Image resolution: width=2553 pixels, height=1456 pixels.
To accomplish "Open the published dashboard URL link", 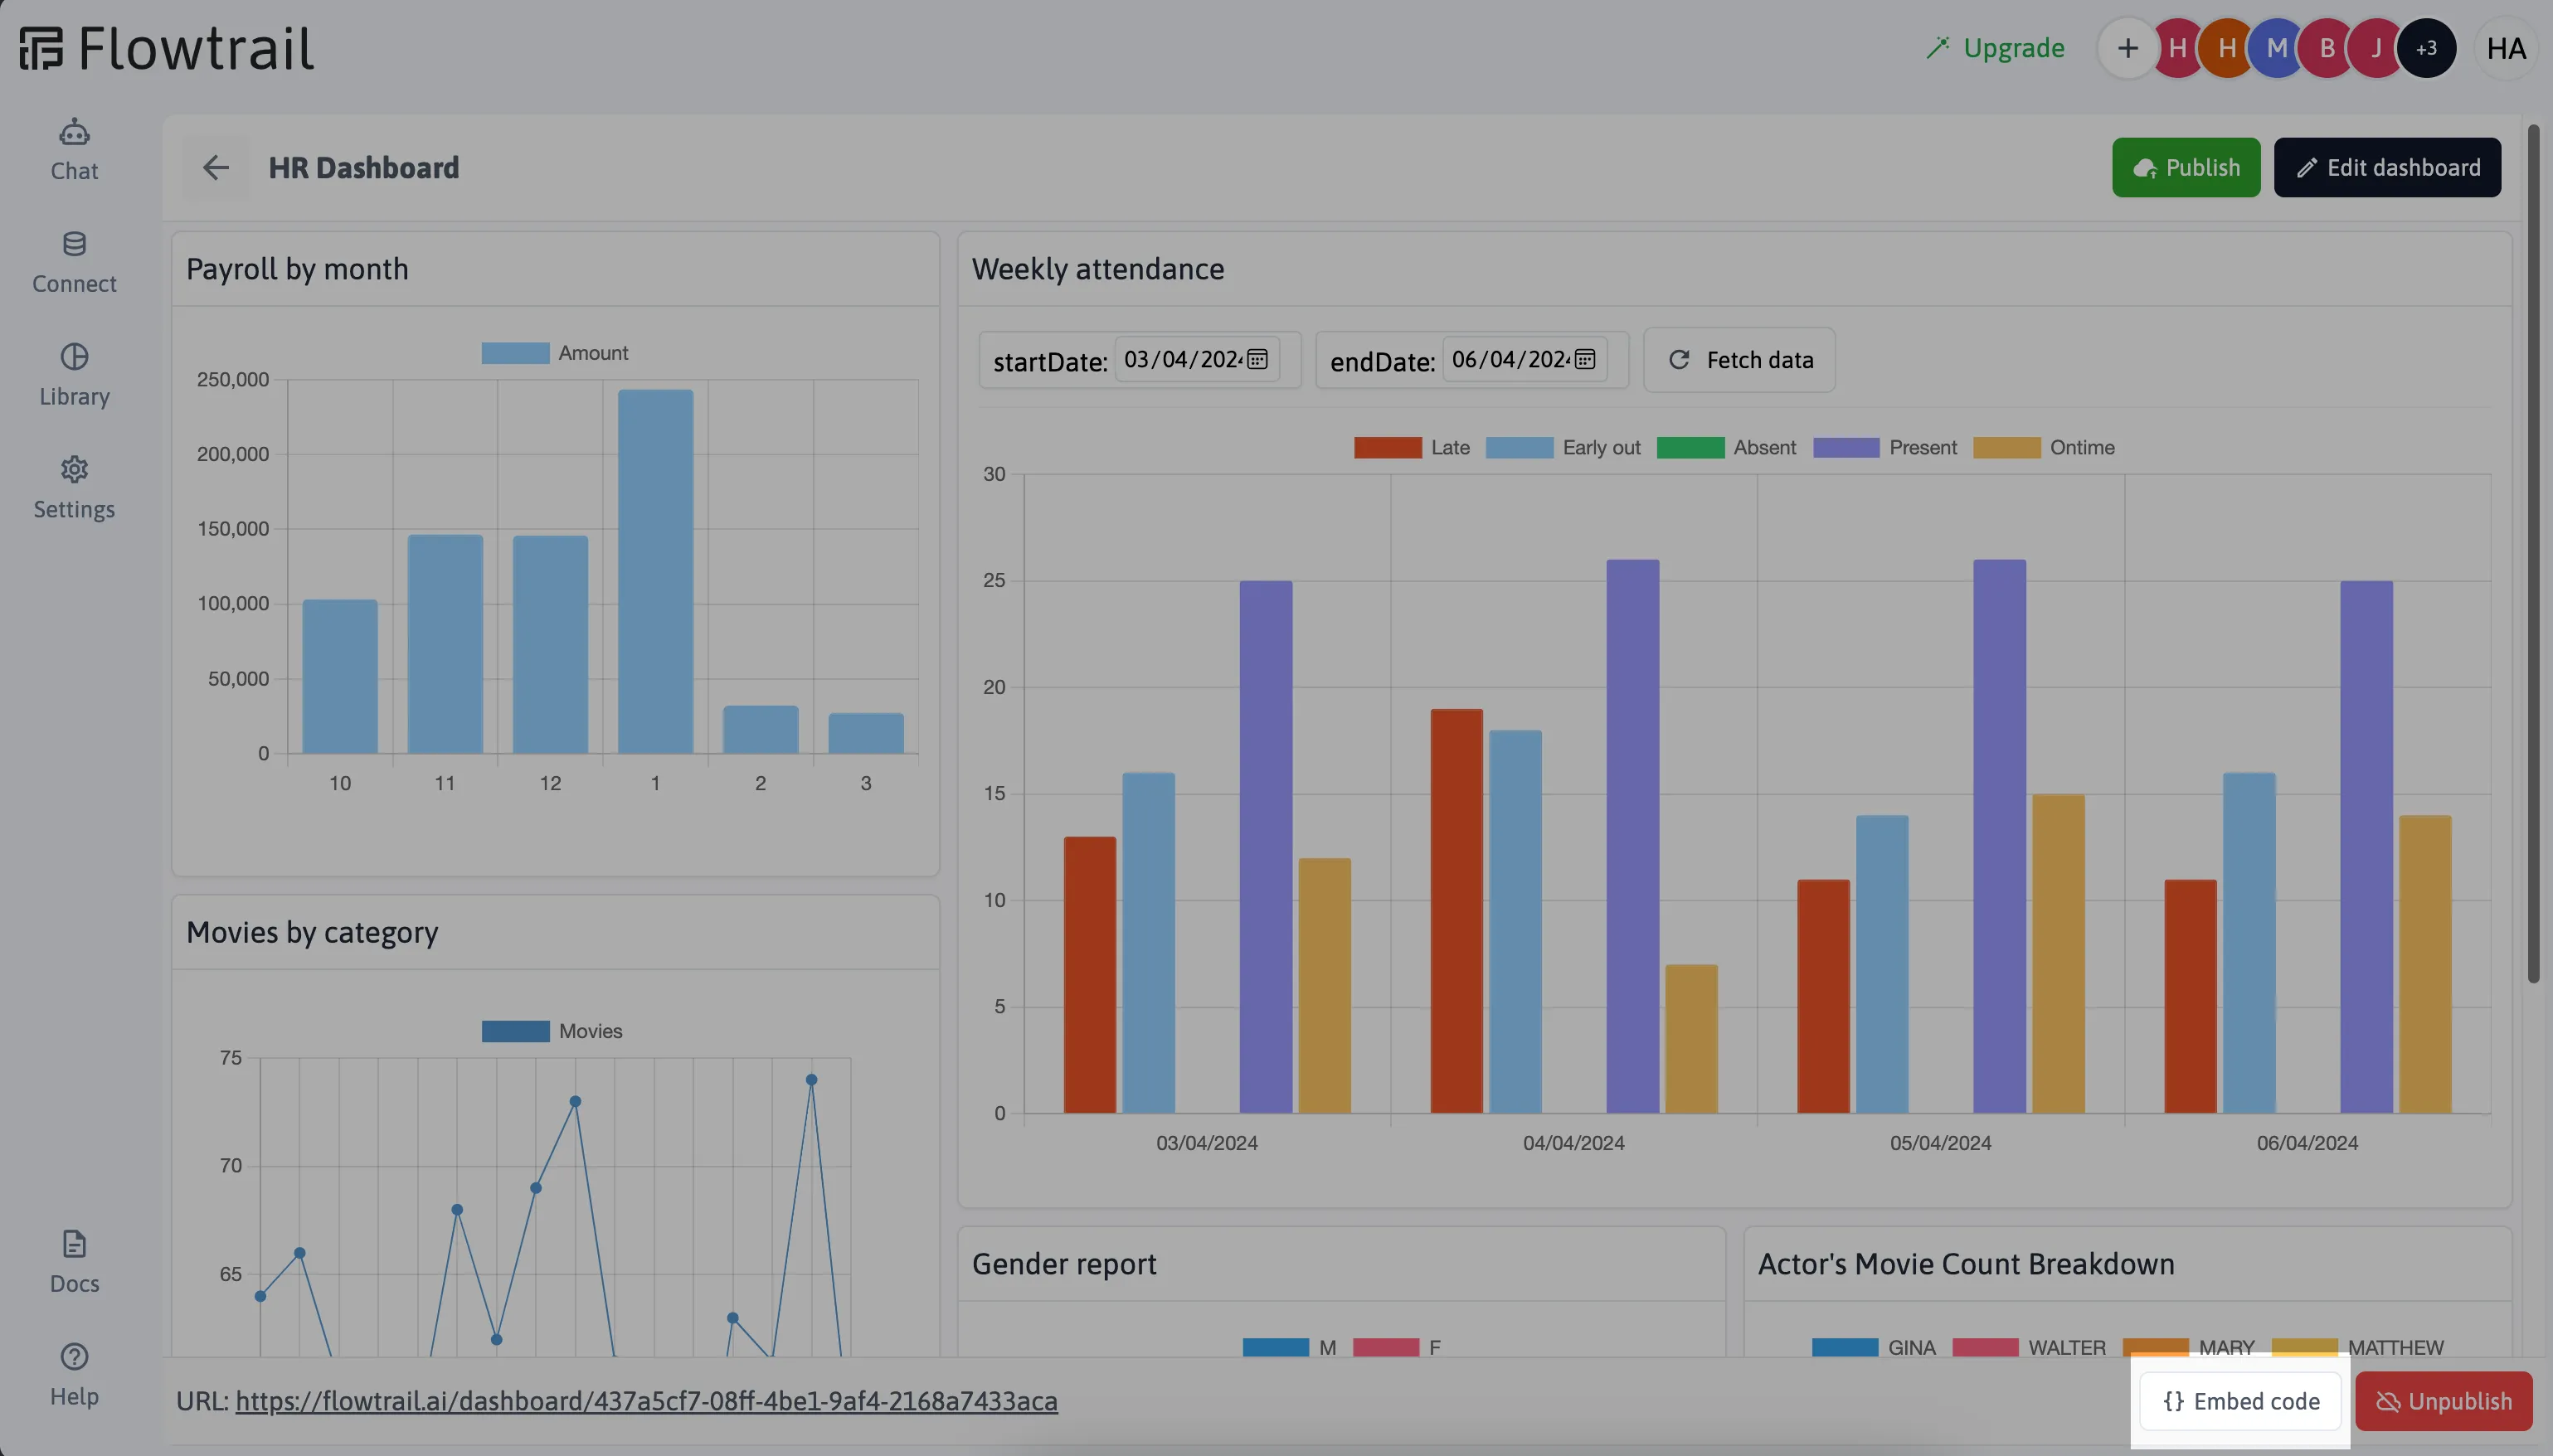I will pyautogui.click(x=646, y=1401).
